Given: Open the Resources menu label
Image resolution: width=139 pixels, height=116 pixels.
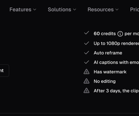Looking at the screenshot, I should [101, 10].
